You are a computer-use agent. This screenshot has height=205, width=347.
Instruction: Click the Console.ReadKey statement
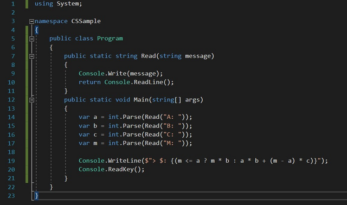click(111, 169)
